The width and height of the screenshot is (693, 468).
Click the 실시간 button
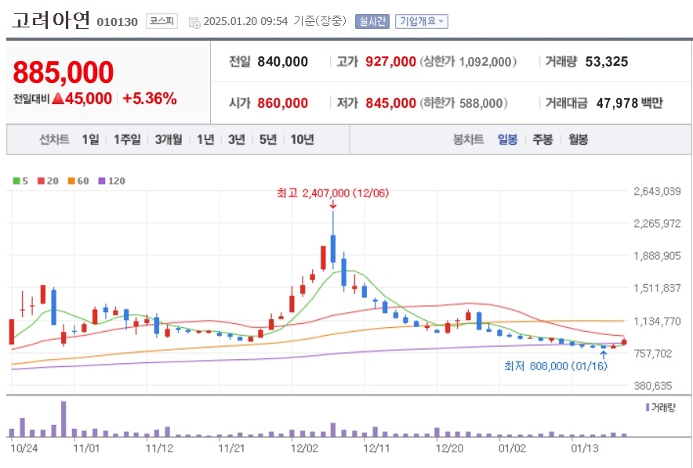(372, 21)
